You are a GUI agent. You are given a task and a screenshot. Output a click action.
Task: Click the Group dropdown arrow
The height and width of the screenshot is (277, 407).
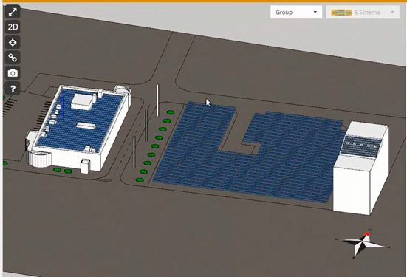click(315, 13)
